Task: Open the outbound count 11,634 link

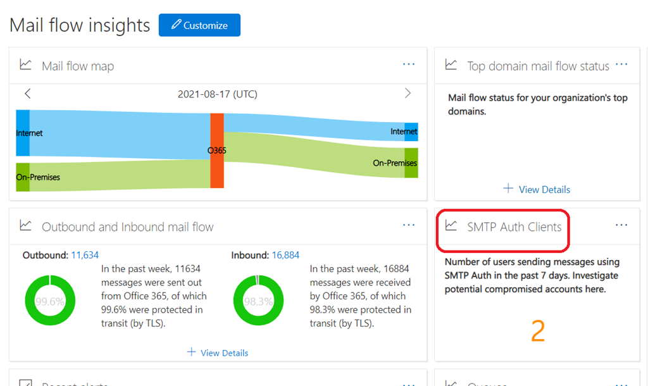Action: [85, 256]
